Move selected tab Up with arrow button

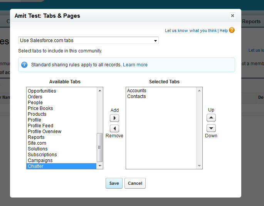click(x=211, y=118)
